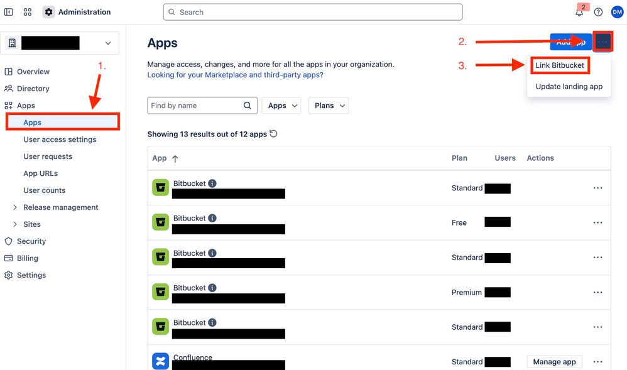Open actions ellipsis for Confluence row
Screen dimensions: 627x370
click(598, 362)
